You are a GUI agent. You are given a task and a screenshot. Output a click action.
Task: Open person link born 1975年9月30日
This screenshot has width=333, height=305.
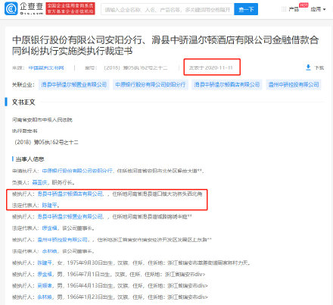click(x=45, y=263)
